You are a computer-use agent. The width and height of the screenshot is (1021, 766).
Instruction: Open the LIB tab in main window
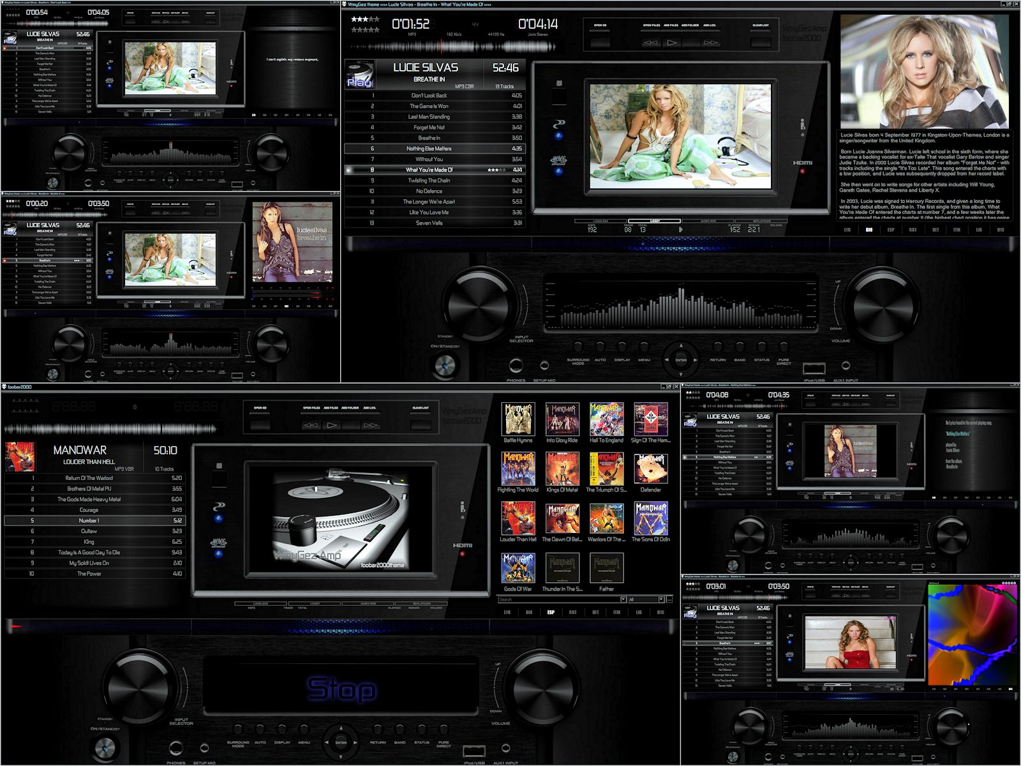pos(979,230)
